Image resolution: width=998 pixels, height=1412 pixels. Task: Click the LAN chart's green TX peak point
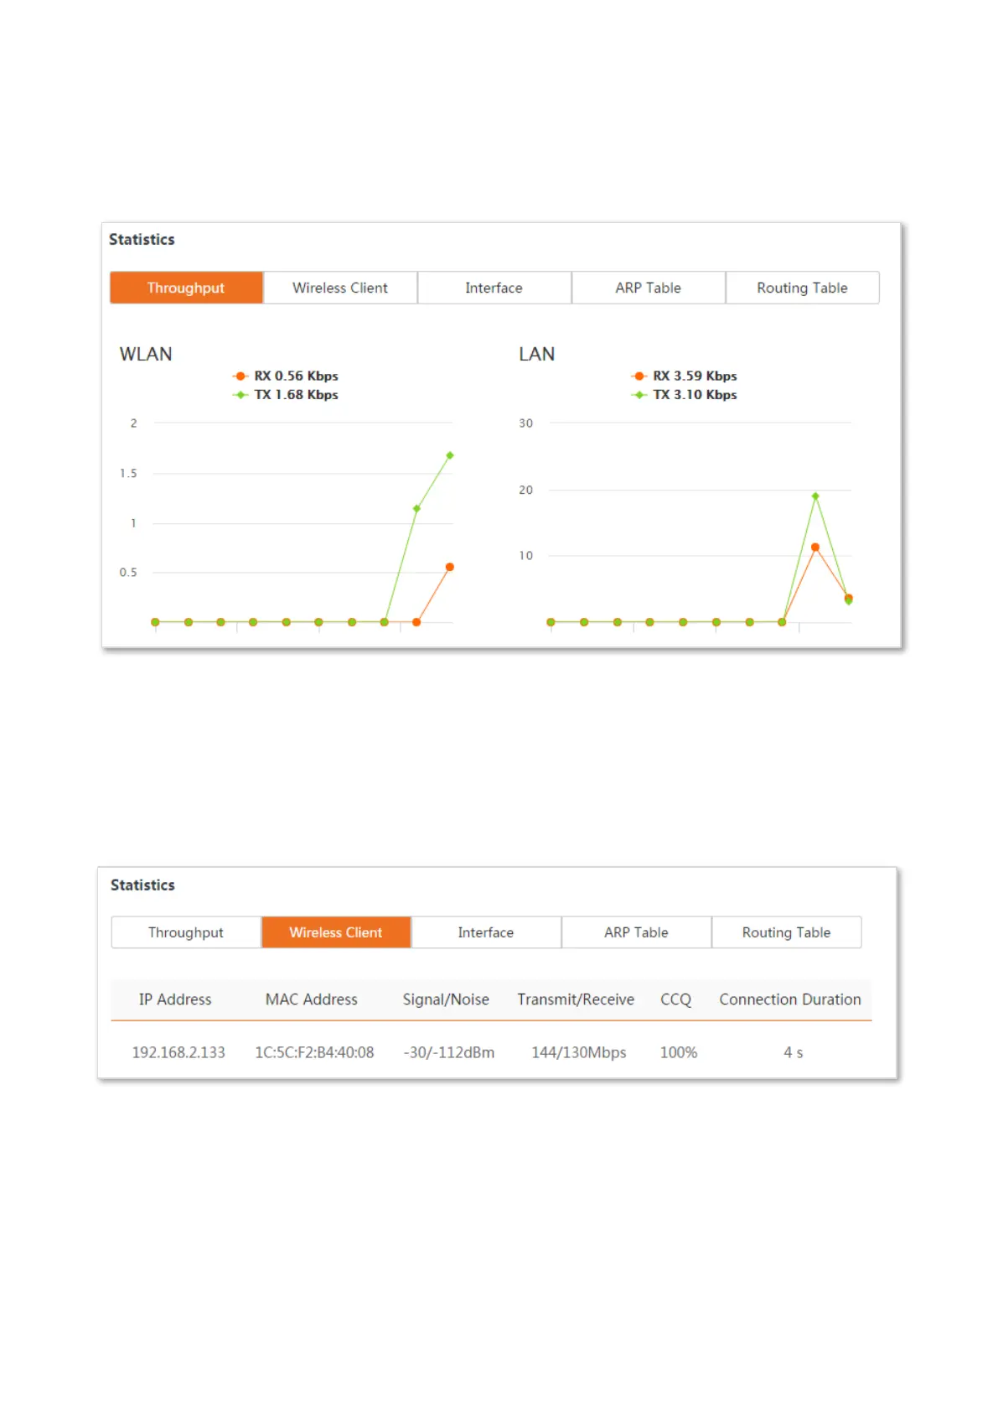click(x=815, y=496)
